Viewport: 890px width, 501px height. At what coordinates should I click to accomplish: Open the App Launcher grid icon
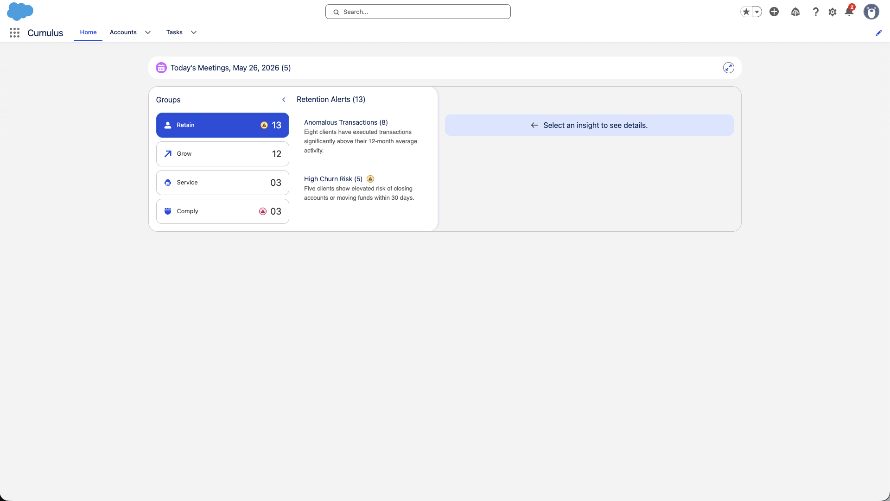(x=14, y=32)
